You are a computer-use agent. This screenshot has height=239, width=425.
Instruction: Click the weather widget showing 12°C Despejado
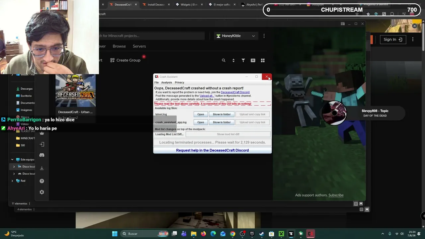coord(14,234)
